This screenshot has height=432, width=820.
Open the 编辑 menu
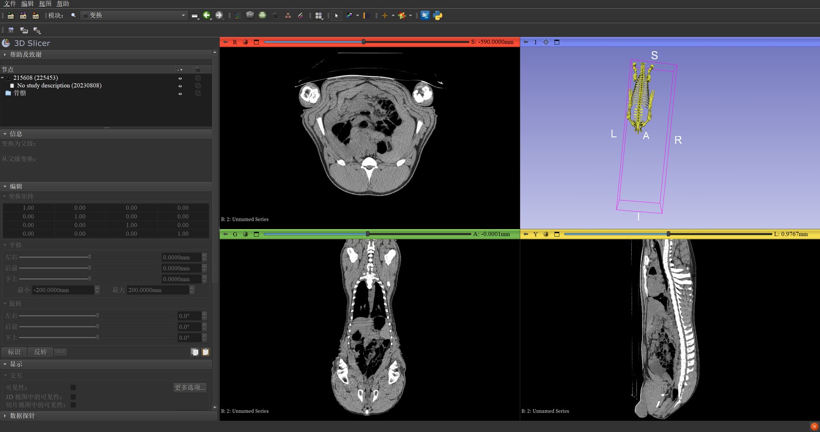27,4
